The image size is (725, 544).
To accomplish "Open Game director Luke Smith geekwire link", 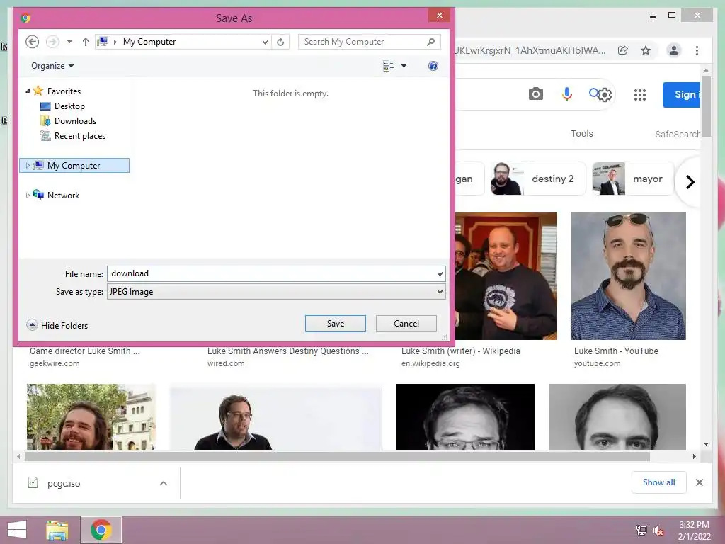I will tap(85, 351).
